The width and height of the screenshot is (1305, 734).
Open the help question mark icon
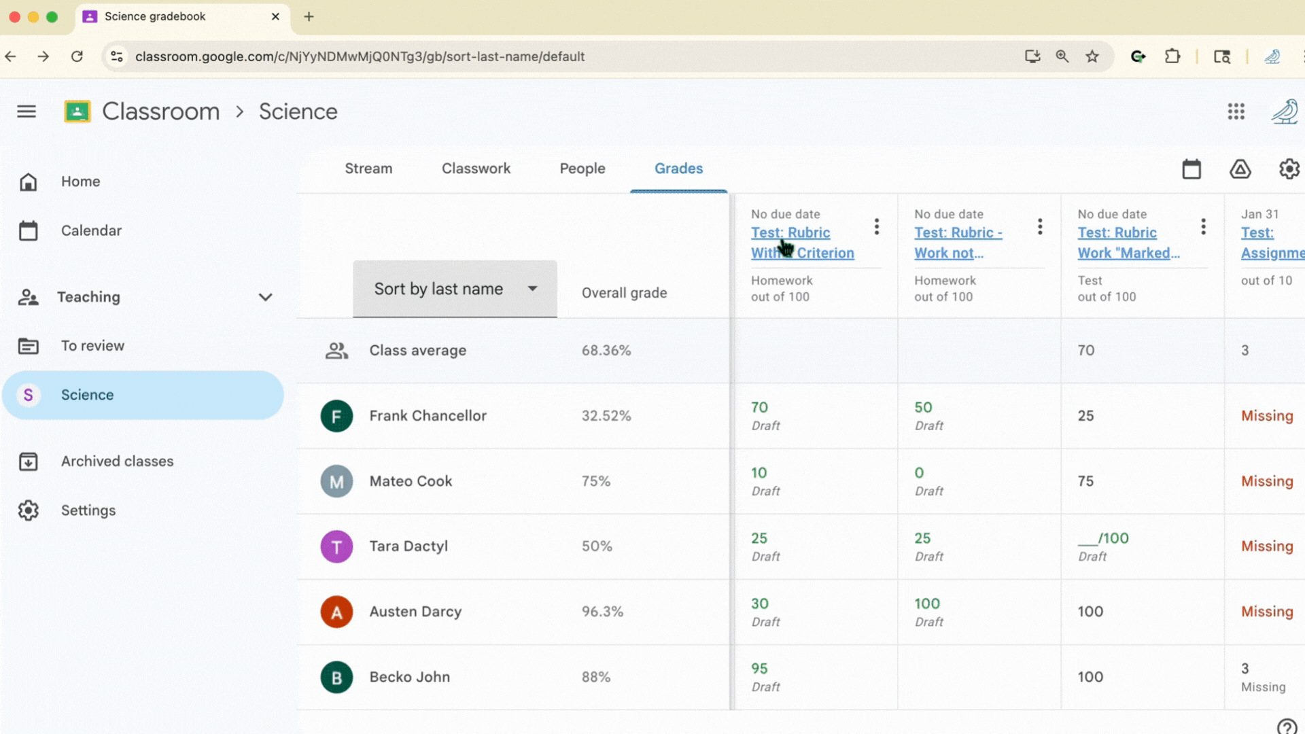(1287, 727)
